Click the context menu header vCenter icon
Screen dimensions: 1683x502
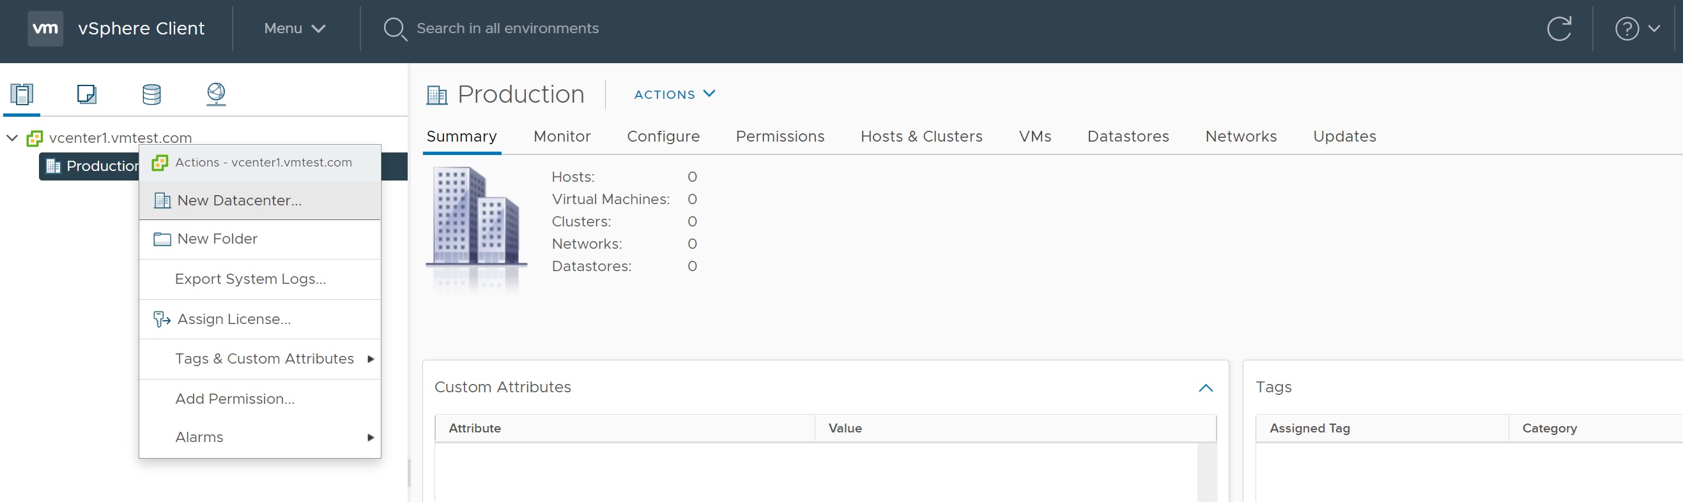pyautogui.click(x=160, y=162)
